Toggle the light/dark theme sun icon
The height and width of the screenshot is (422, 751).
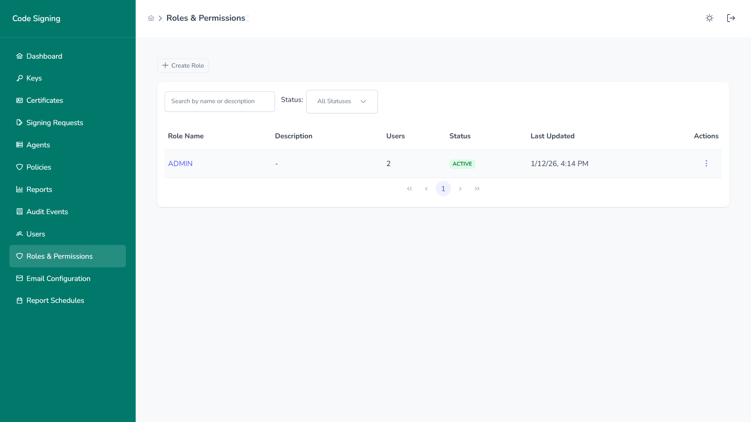(709, 18)
